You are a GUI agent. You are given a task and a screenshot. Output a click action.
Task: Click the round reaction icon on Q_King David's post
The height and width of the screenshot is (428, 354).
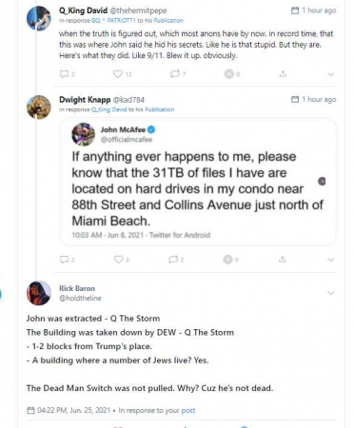click(228, 74)
